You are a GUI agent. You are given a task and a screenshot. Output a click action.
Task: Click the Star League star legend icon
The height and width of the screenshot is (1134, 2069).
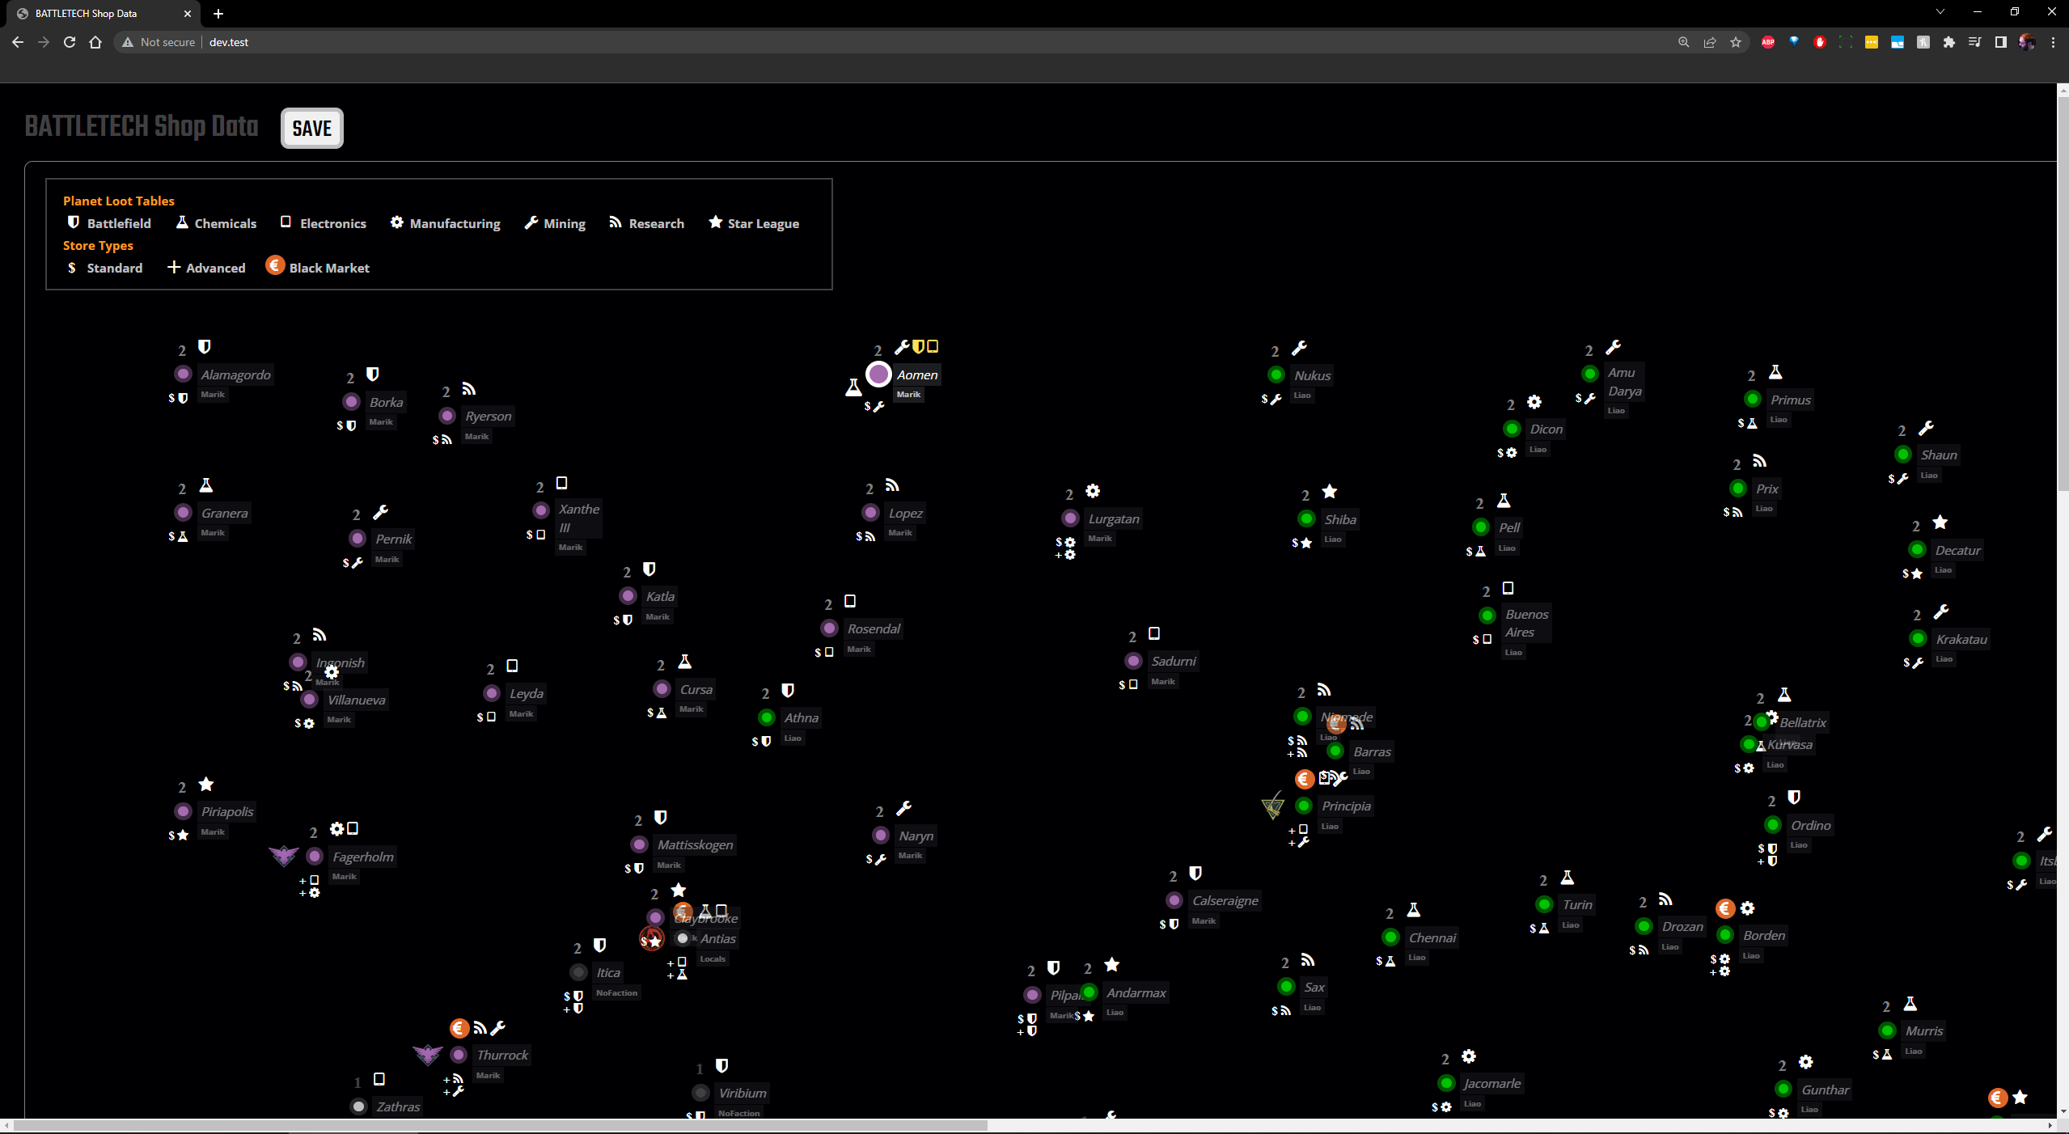pos(715,222)
